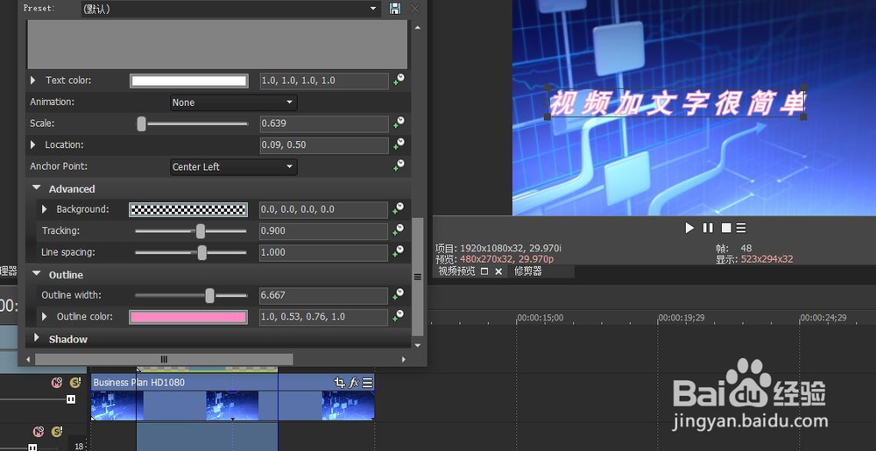Animate the Line spacing parameter
The width and height of the screenshot is (876, 451).
[x=399, y=252]
